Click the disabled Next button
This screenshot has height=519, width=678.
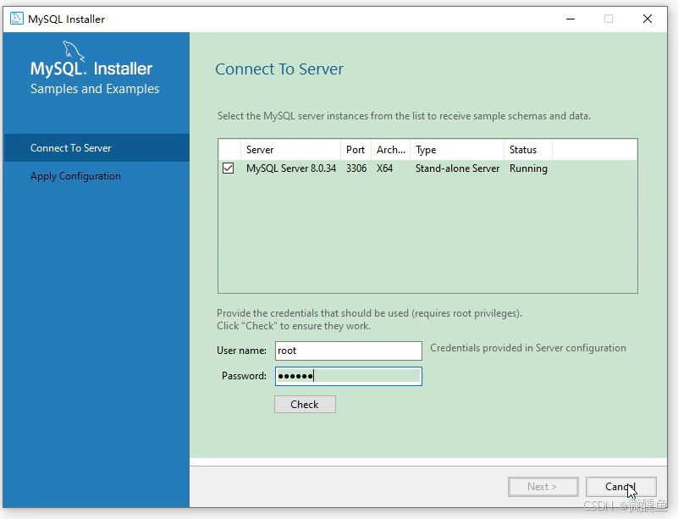[543, 486]
